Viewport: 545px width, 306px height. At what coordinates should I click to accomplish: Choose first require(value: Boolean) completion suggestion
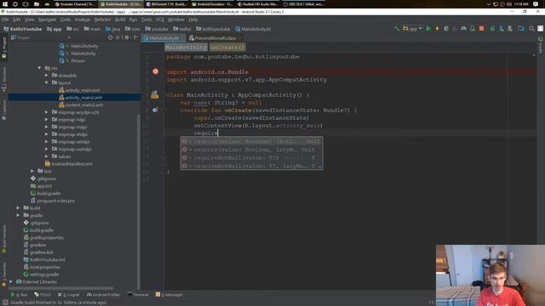click(x=252, y=141)
